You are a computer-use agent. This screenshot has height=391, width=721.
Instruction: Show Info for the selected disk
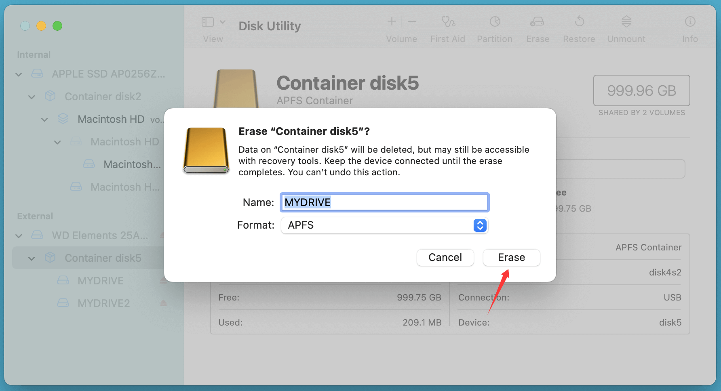click(690, 27)
